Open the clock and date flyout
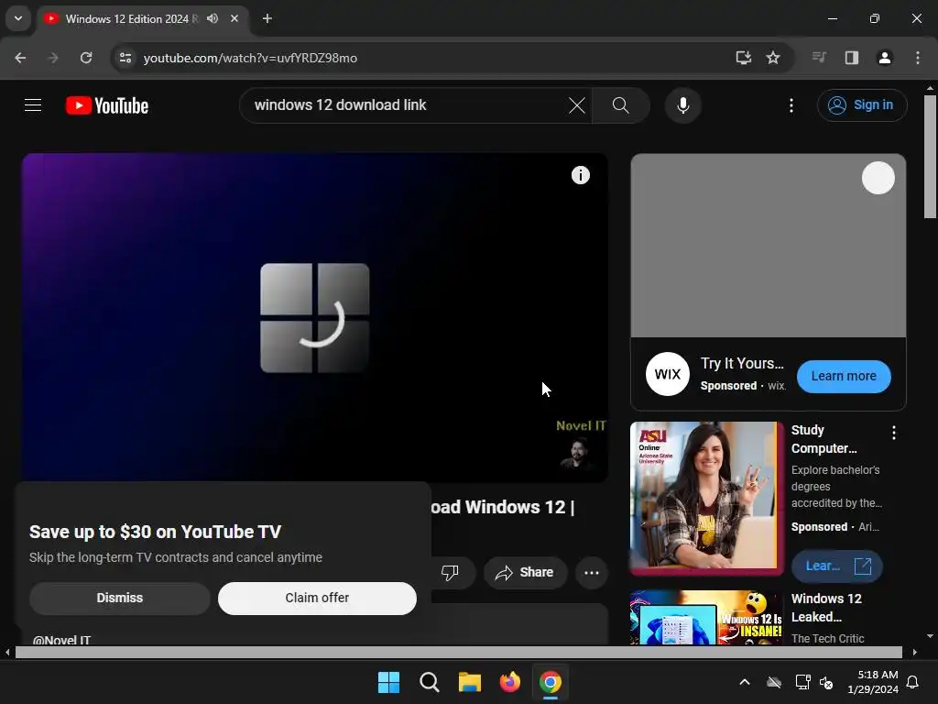This screenshot has width=938, height=704. click(872, 682)
